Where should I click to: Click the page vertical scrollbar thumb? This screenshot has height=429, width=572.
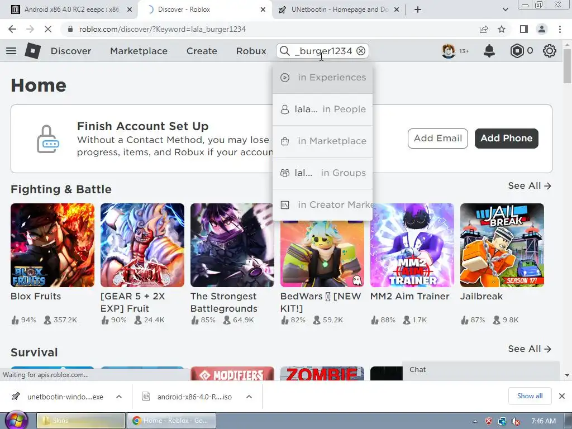[x=567, y=66]
